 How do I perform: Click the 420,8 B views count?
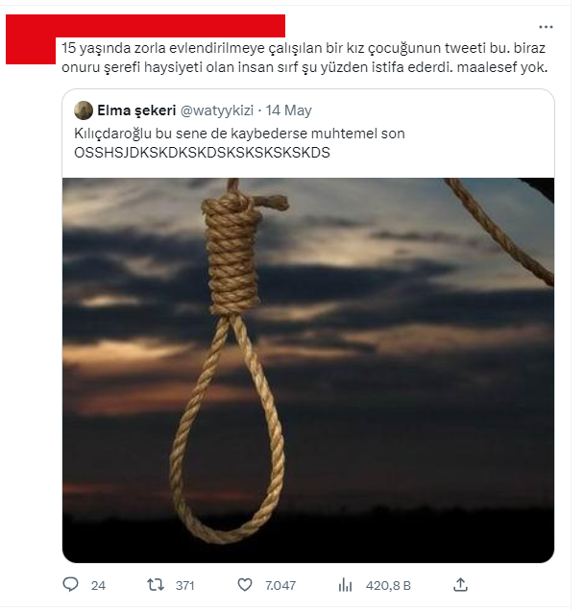pos(388,585)
